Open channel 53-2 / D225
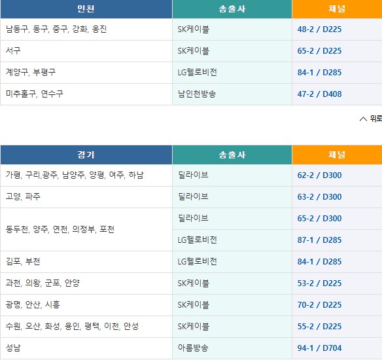This screenshot has height=362, width=382. (x=319, y=283)
